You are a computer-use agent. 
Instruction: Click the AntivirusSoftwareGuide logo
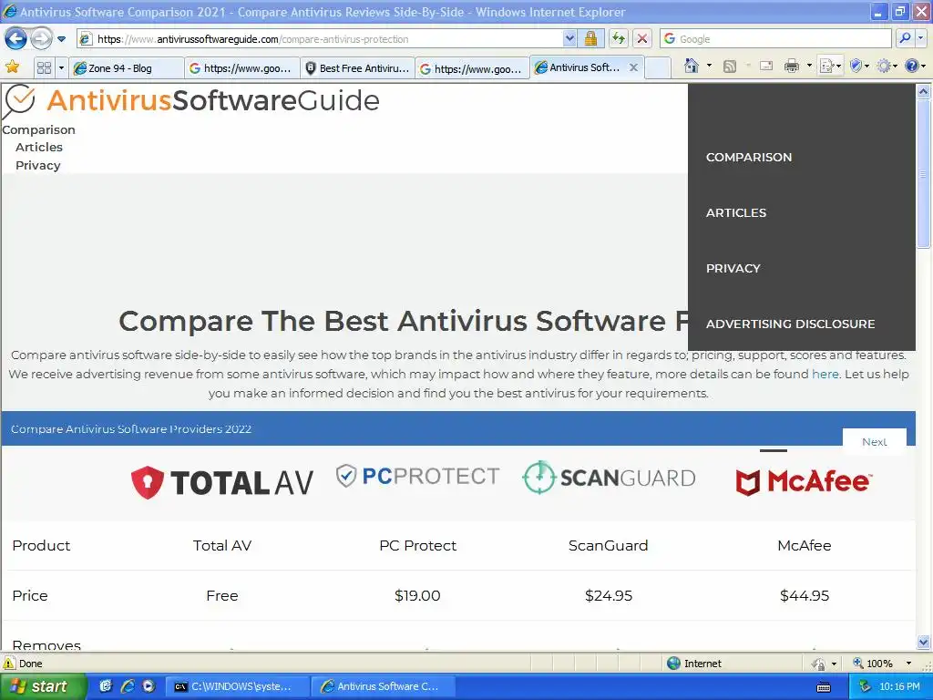pos(191,100)
